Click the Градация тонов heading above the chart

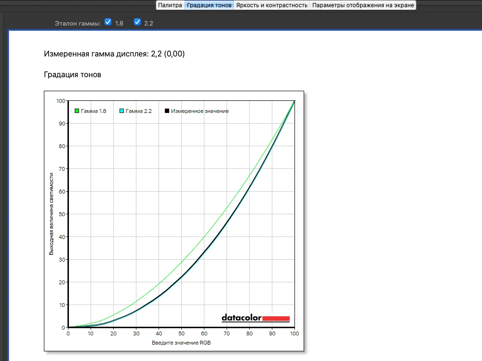click(73, 75)
